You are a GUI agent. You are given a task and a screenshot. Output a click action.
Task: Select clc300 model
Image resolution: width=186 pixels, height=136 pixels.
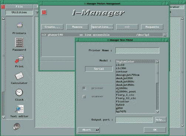click(x=135, y=68)
